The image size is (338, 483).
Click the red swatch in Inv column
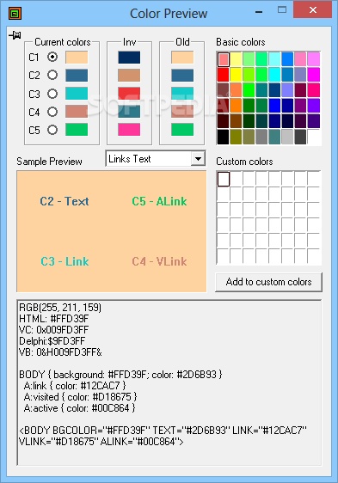(x=129, y=94)
